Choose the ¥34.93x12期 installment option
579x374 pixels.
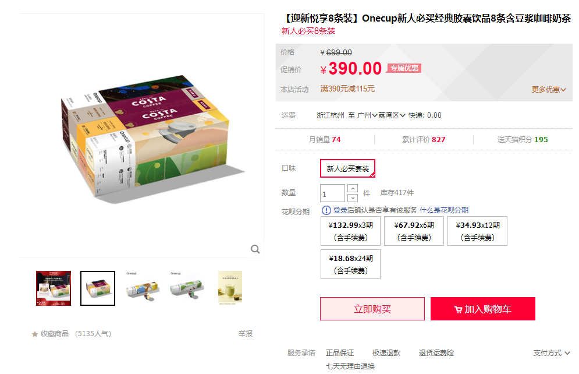tap(477, 231)
